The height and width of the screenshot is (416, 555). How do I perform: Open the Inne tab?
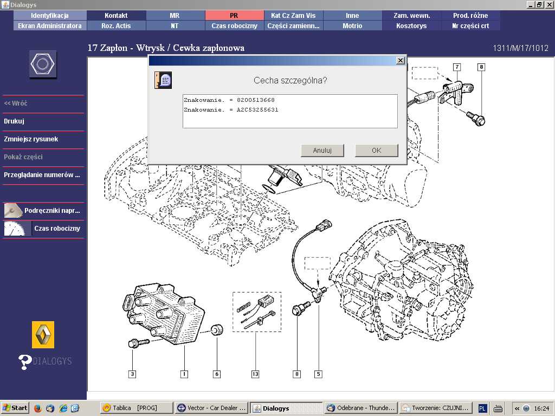tap(352, 15)
